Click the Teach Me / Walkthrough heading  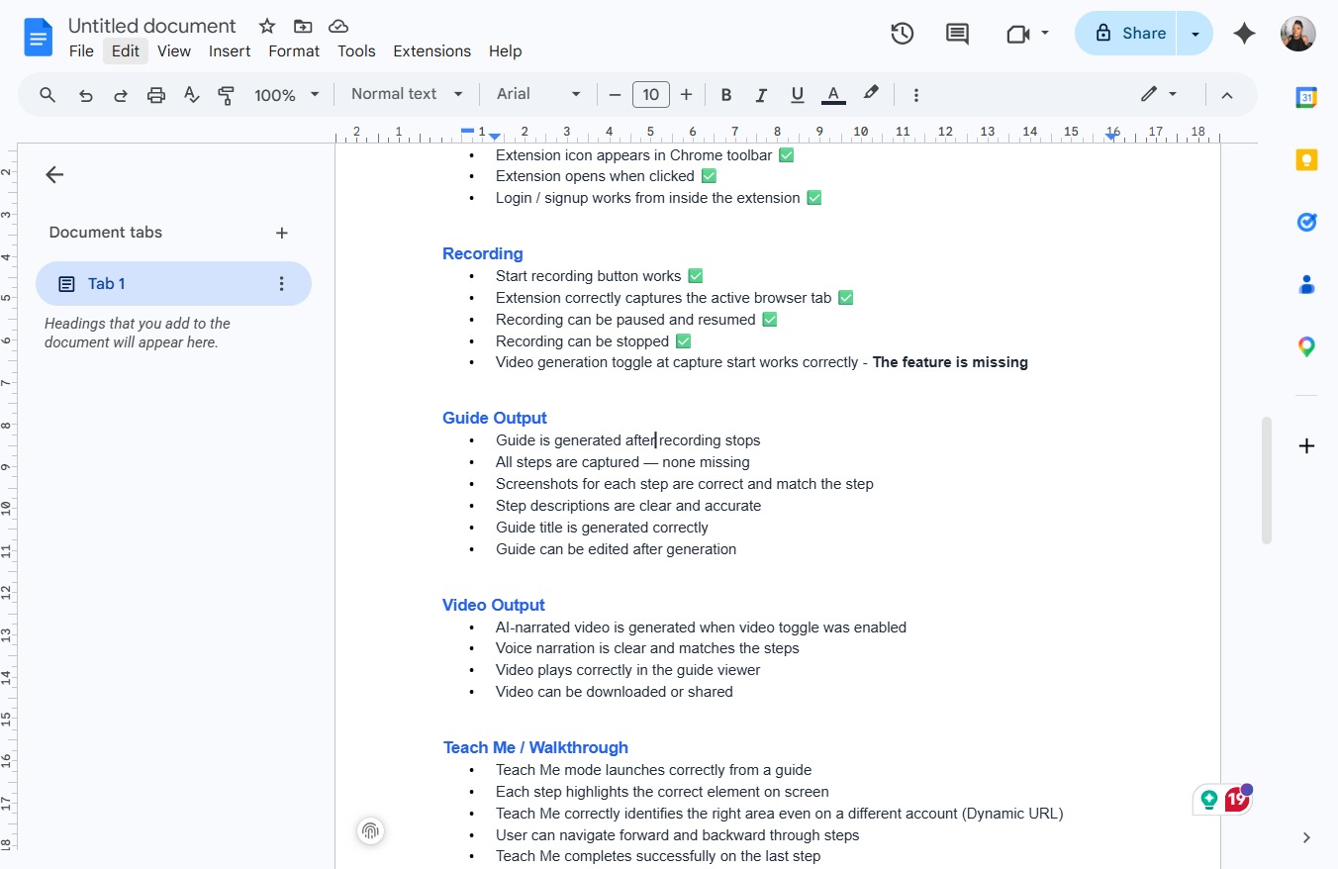535,747
